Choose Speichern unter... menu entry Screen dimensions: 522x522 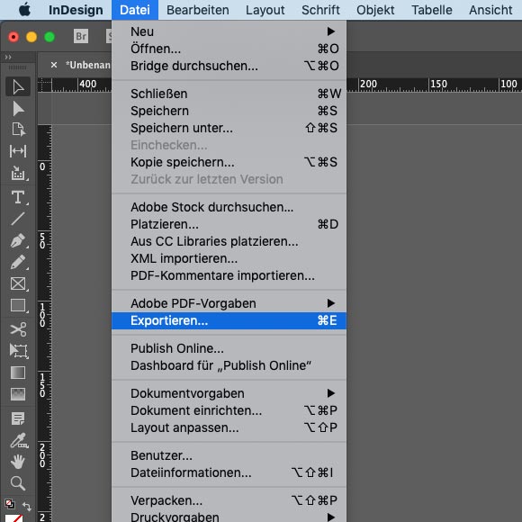pyautogui.click(x=229, y=128)
